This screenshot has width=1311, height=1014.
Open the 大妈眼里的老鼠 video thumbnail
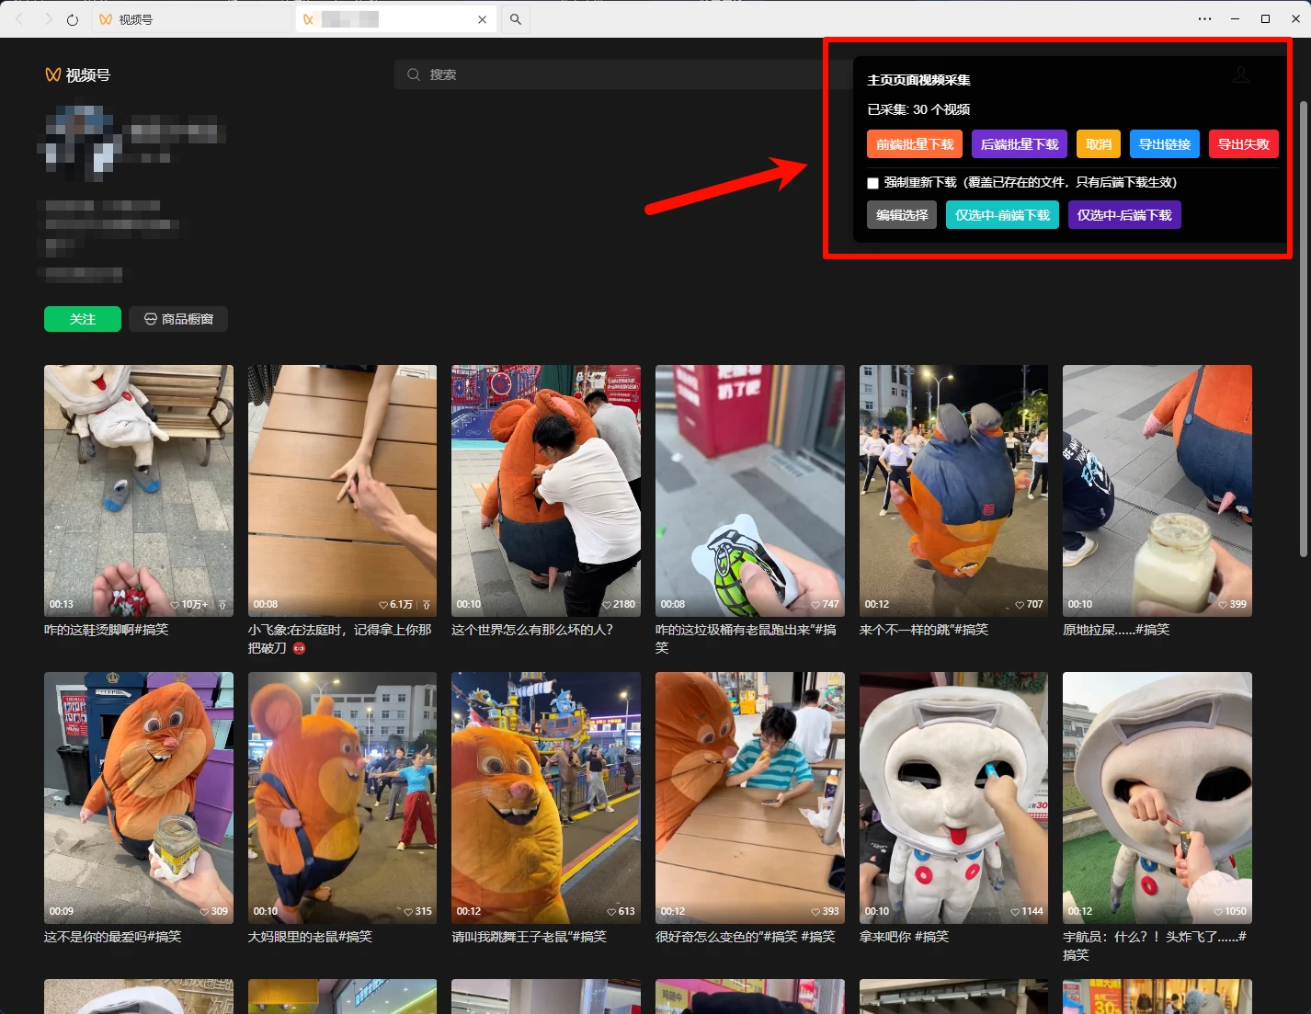[341, 797]
